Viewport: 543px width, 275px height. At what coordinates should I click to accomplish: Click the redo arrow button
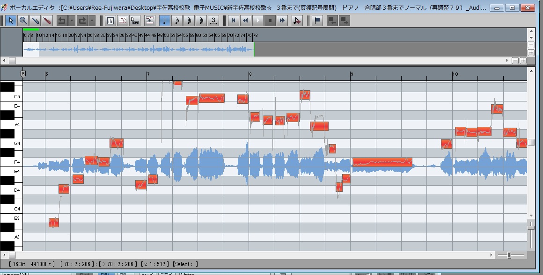point(82,21)
